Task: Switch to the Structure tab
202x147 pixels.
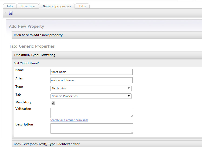Action: click(x=28, y=6)
